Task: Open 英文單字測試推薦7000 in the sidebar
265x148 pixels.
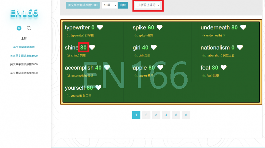Action: click(x=24, y=73)
